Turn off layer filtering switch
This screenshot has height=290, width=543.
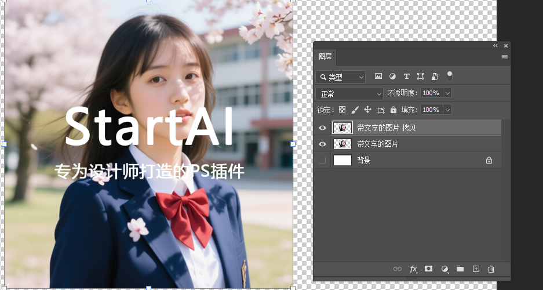point(449,76)
